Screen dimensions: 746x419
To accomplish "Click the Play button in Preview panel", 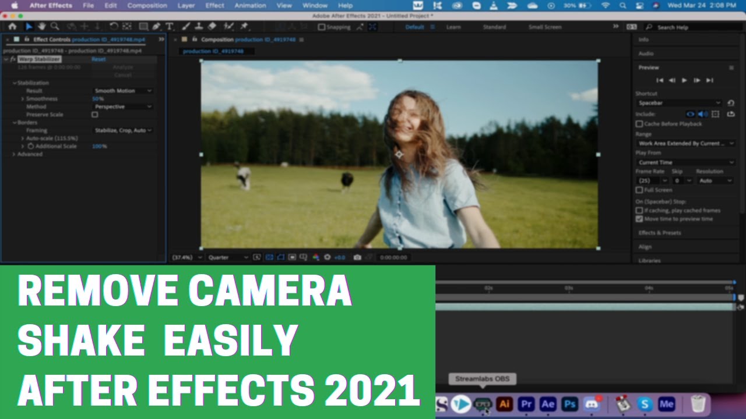I will tap(684, 80).
